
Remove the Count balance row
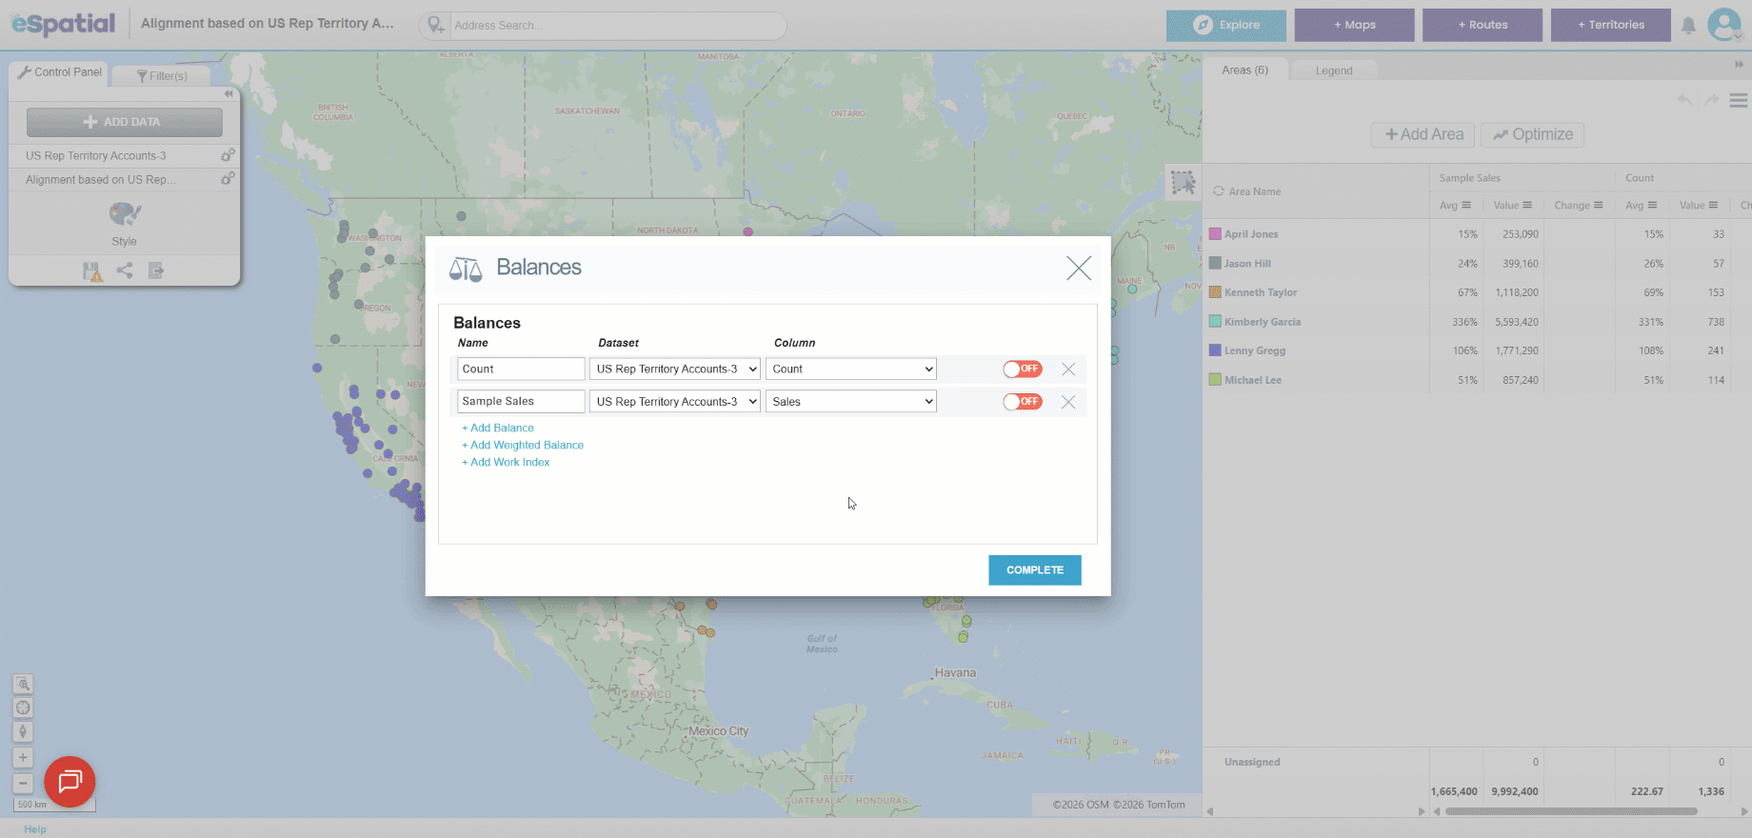1068,369
